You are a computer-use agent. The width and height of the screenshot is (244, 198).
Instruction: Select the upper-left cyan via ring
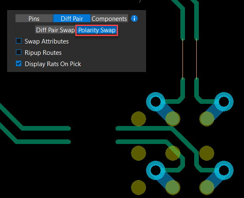point(156,102)
